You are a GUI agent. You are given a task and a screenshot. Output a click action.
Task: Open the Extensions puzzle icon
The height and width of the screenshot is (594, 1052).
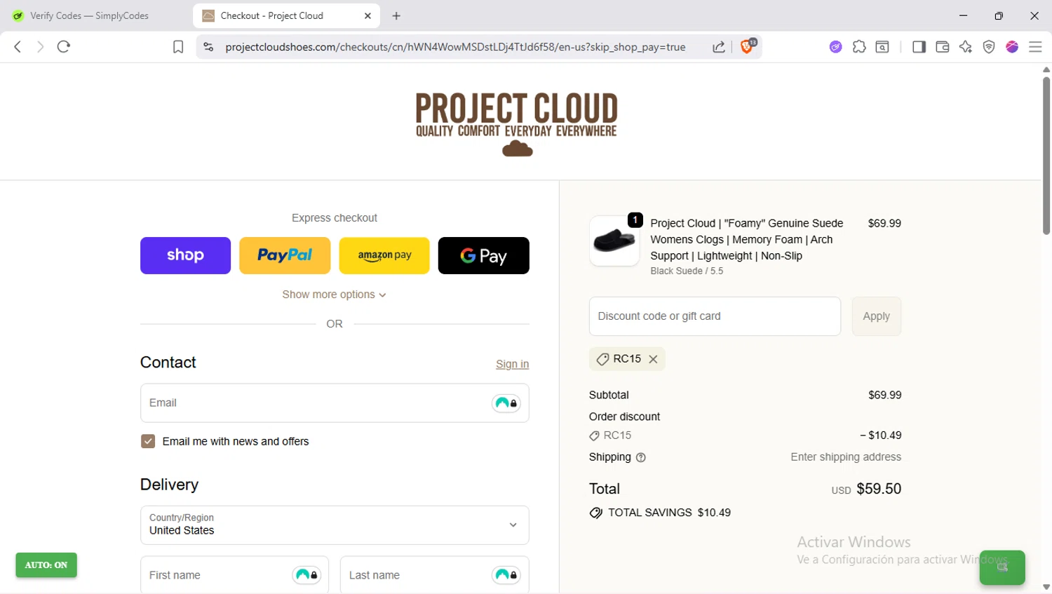pos(859,47)
